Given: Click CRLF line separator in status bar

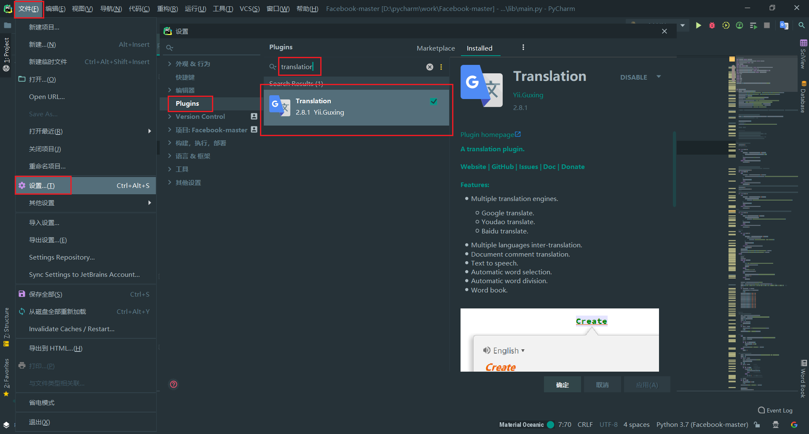Looking at the screenshot, I should point(585,425).
